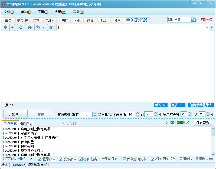Decrease the 登录前等待 maximum value
Image resolution: width=216 pixels, height=169 pixels.
[208, 115]
